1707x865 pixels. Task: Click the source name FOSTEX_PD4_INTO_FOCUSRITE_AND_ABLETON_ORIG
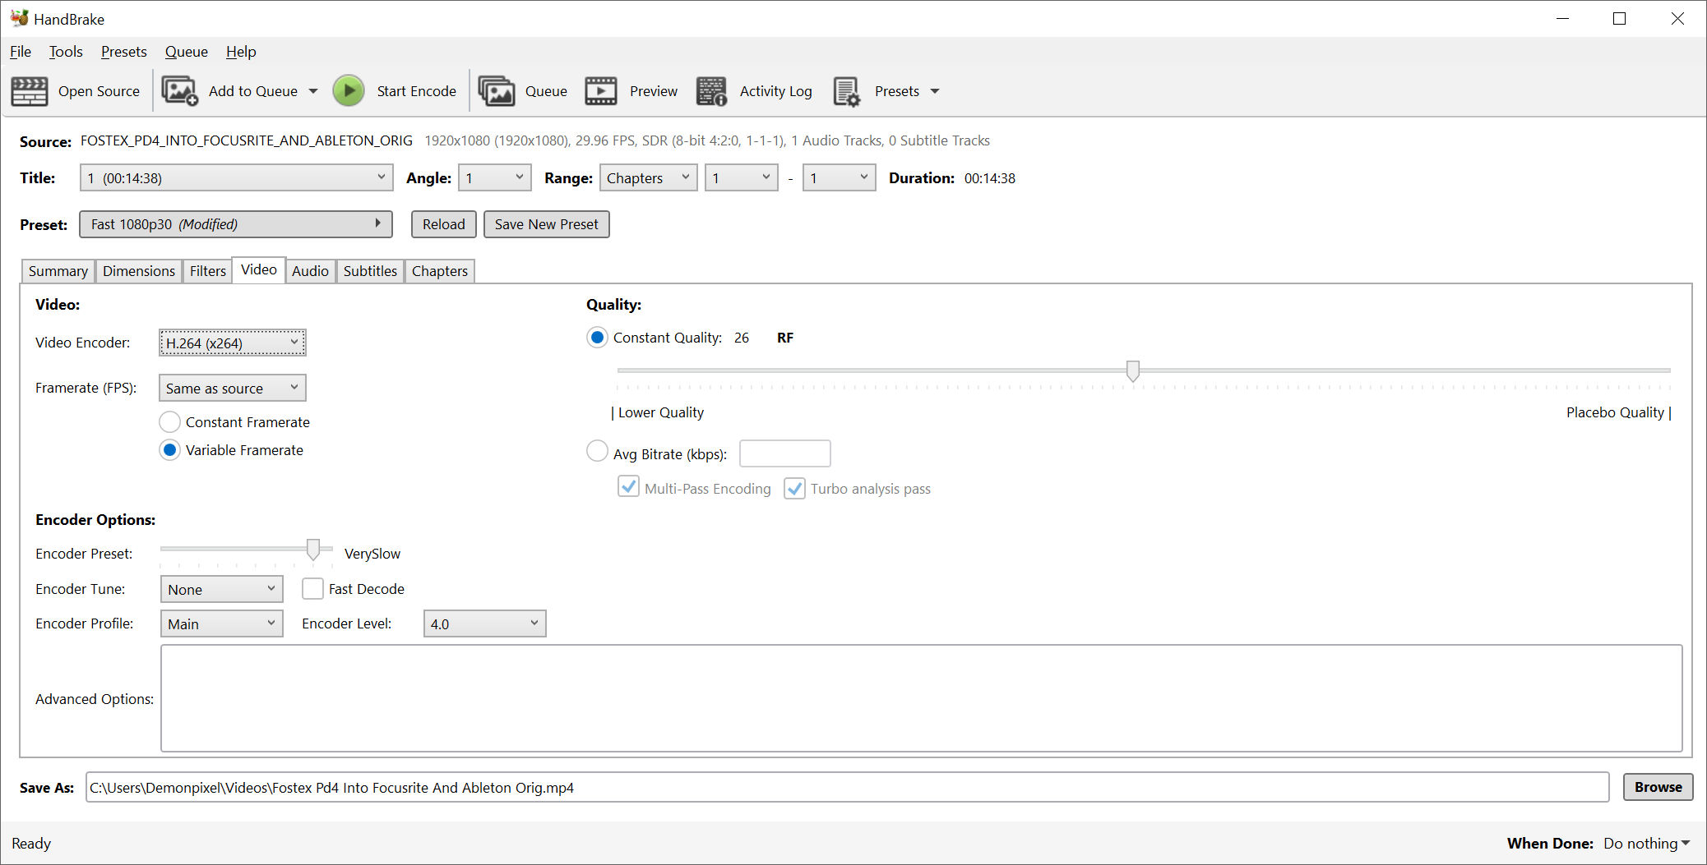247,140
